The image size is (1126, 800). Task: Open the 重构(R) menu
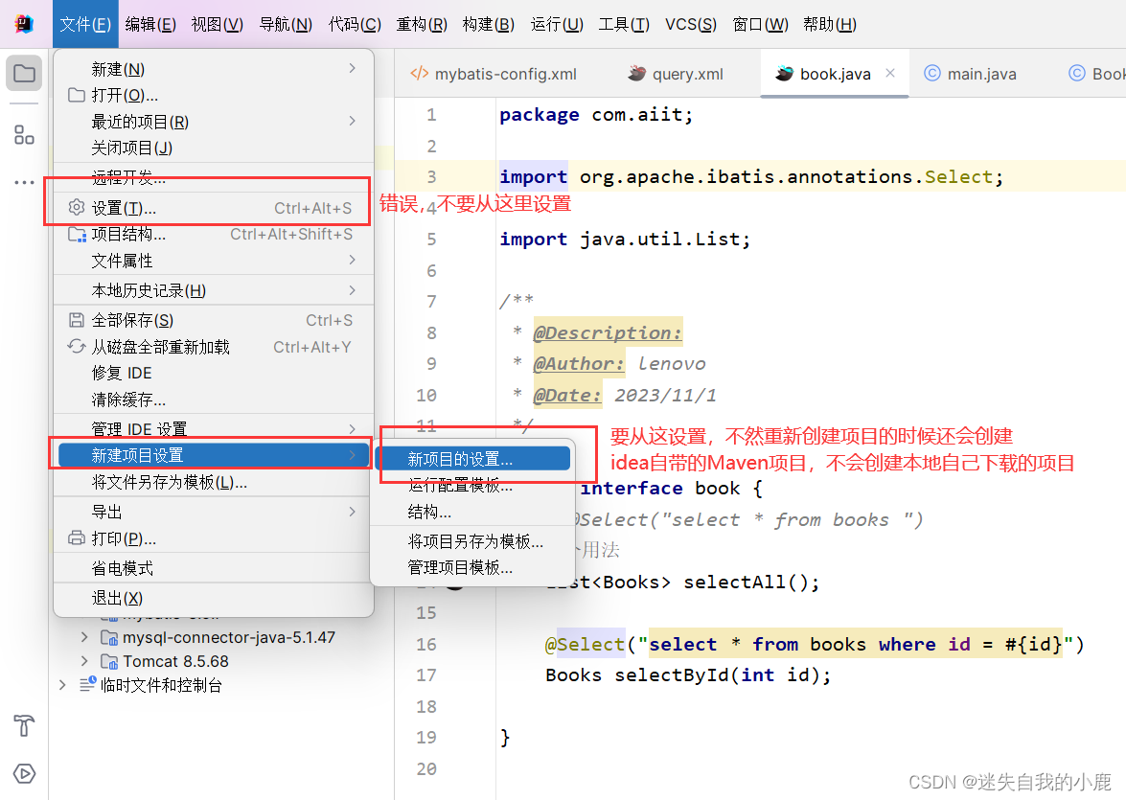click(x=422, y=24)
